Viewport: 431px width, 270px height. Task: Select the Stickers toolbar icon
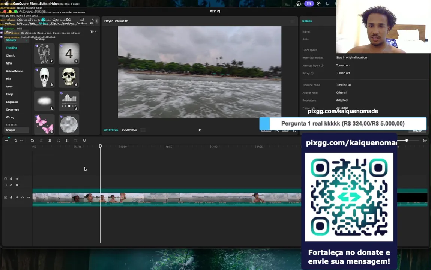[43, 21]
